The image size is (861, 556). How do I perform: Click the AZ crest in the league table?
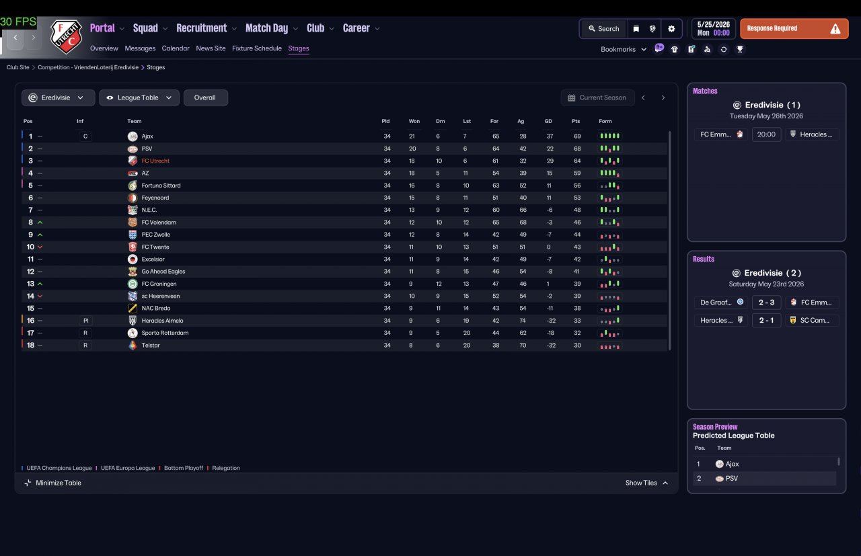pos(133,173)
